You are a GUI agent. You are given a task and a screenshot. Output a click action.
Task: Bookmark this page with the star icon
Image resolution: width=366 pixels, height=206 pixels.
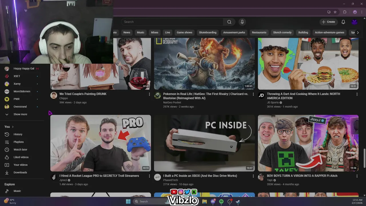pos(335,12)
